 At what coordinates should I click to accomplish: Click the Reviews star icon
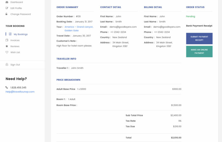(x=7, y=46)
